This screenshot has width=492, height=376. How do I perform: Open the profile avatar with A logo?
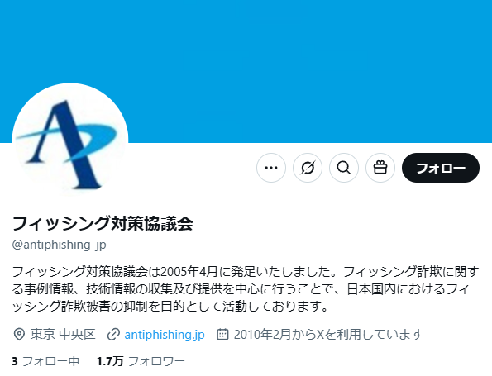70,141
